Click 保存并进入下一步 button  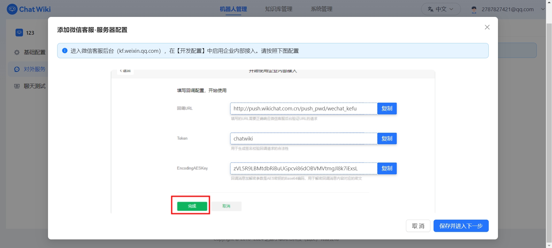click(x=461, y=226)
